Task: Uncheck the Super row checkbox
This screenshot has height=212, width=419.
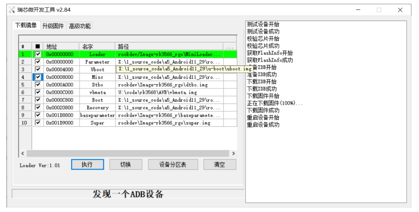Action: [38, 123]
